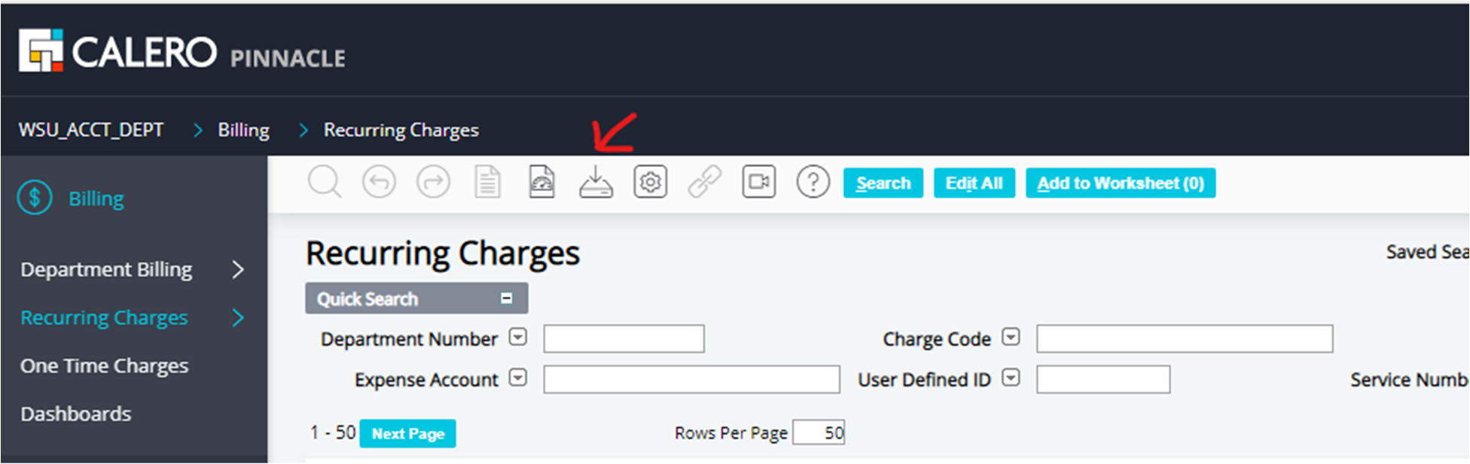
Task: Click the chain link icon
Action: tap(704, 183)
